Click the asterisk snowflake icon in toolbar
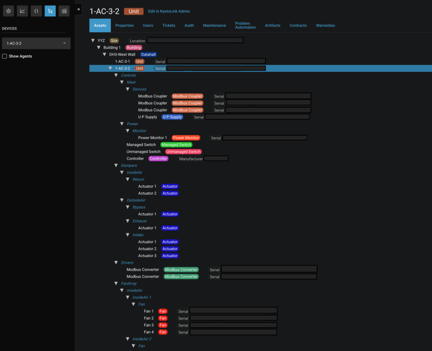Viewport: 432px width, 351px height. pos(8,11)
